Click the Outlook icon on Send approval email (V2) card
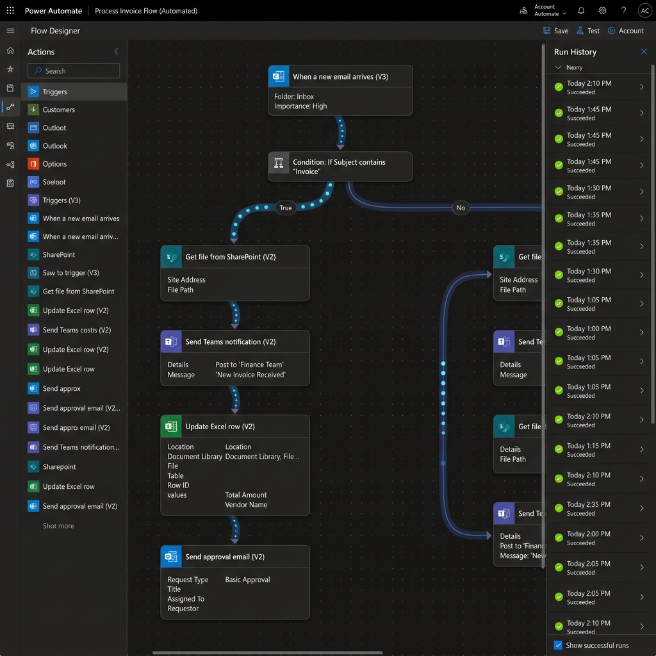Screen dimensions: 656x656 [x=171, y=557]
